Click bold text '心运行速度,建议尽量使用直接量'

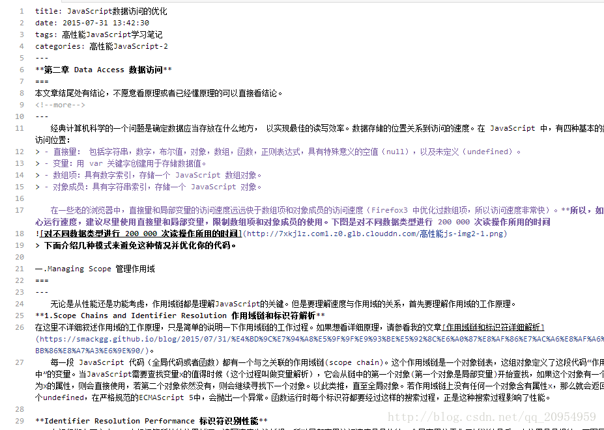click(121, 222)
